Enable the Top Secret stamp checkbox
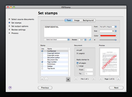132x97 pixels. coord(42,68)
